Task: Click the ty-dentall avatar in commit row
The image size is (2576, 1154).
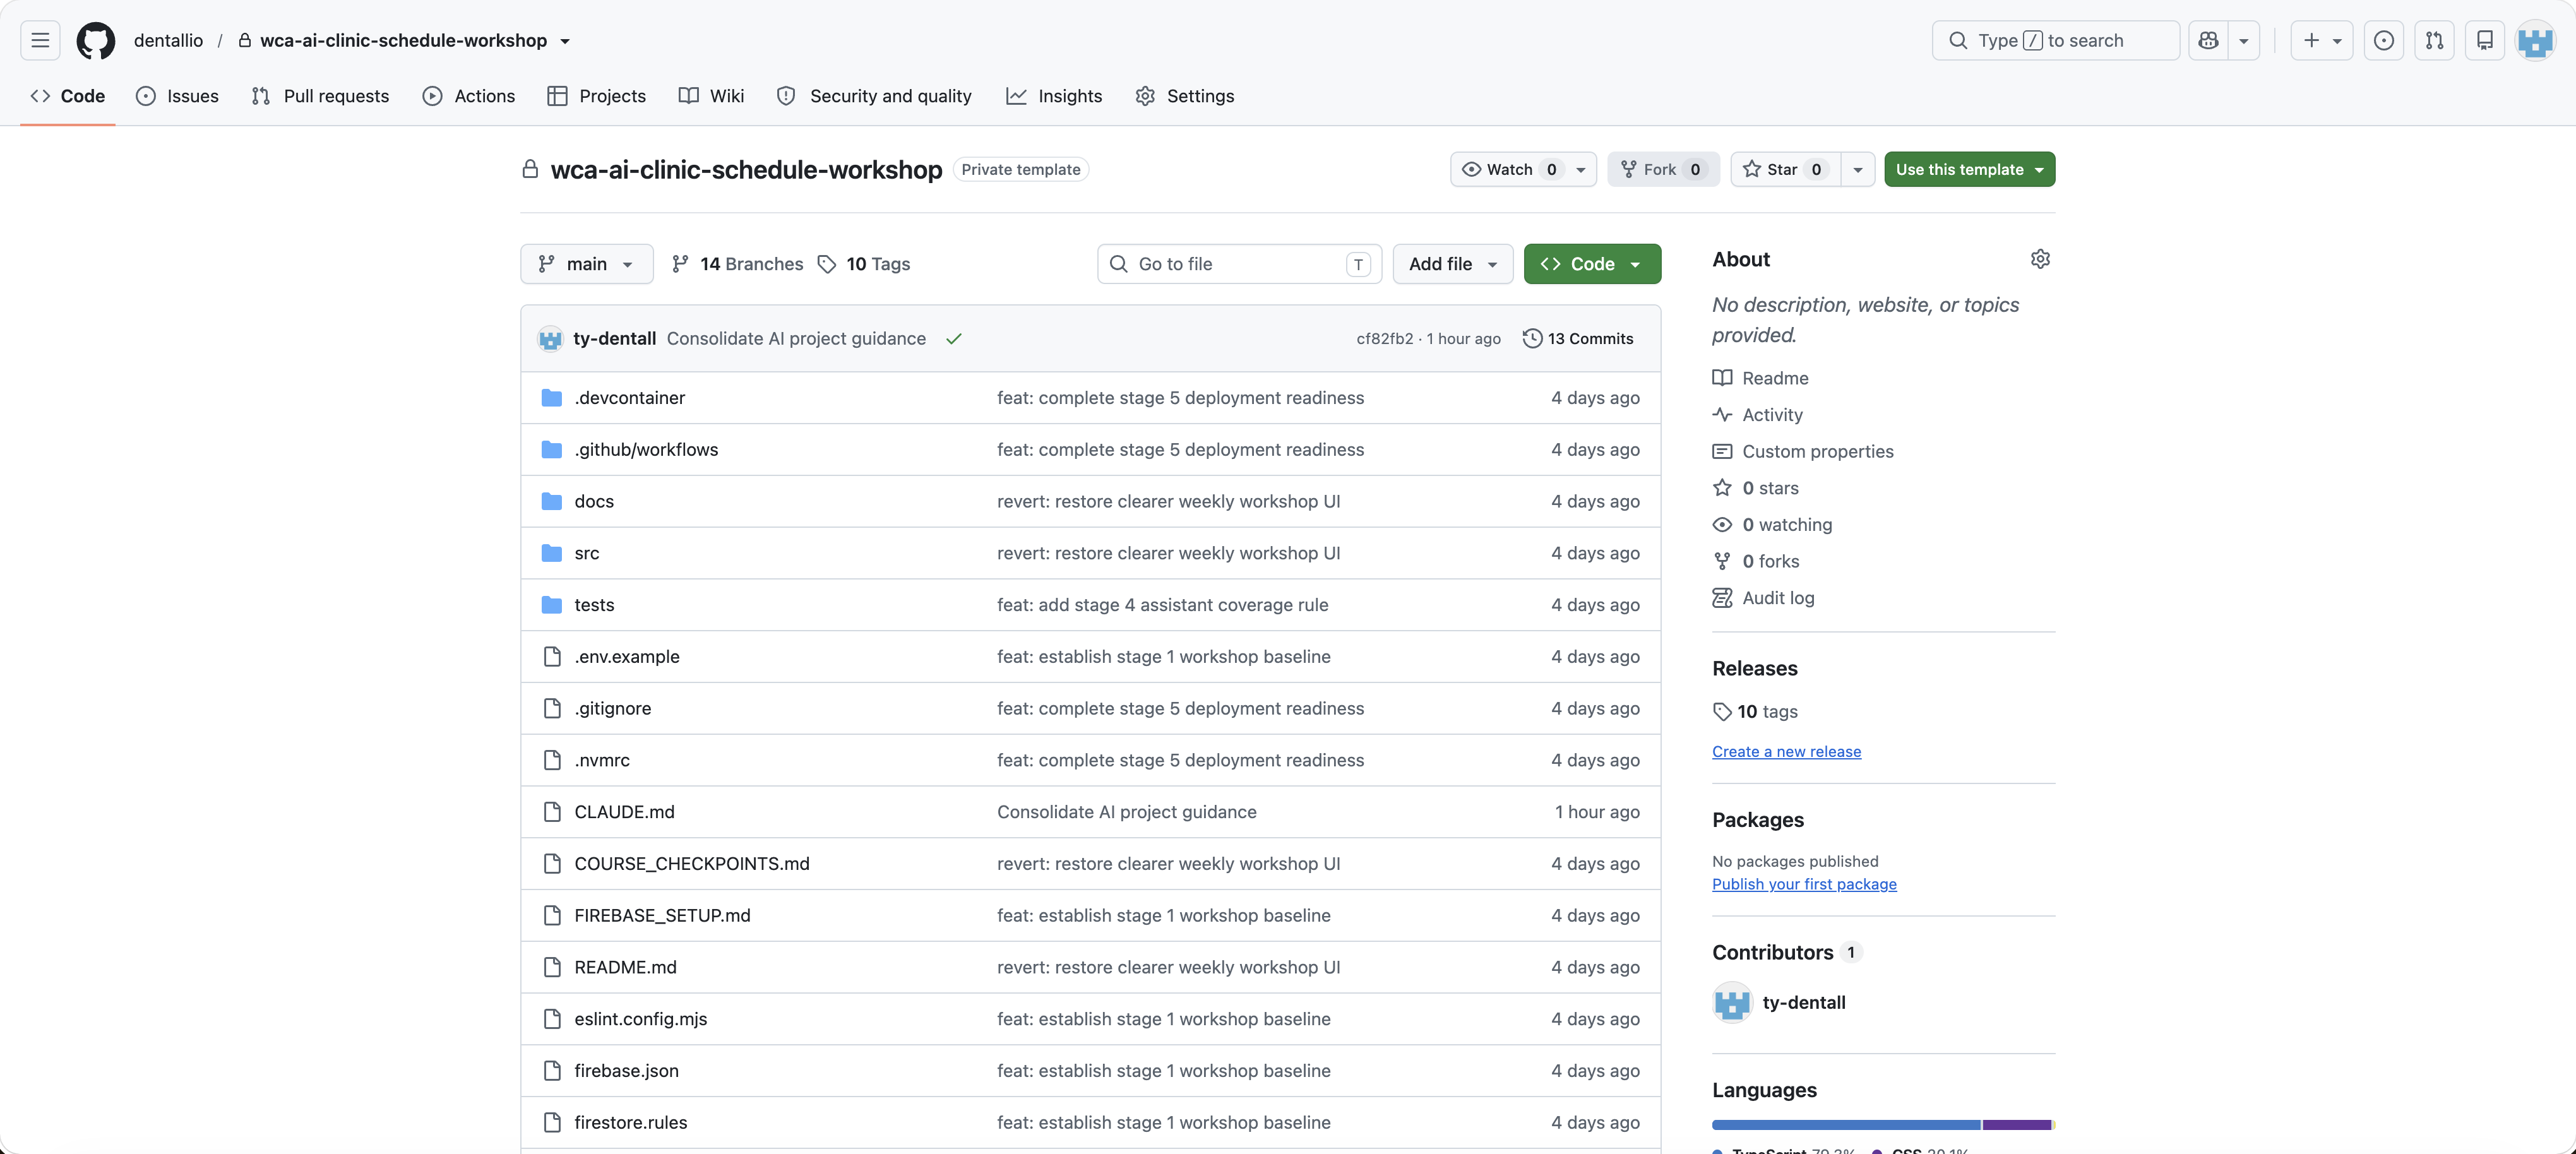Action: tap(550, 339)
